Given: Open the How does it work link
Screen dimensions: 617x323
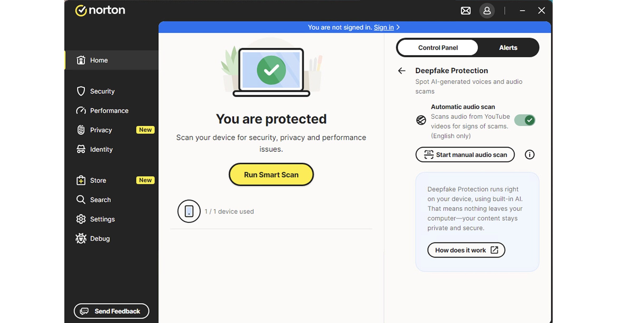Looking at the screenshot, I should click(x=466, y=250).
